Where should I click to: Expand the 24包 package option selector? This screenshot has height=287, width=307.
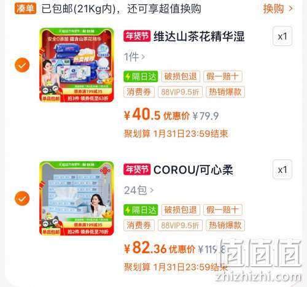(139, 190)
